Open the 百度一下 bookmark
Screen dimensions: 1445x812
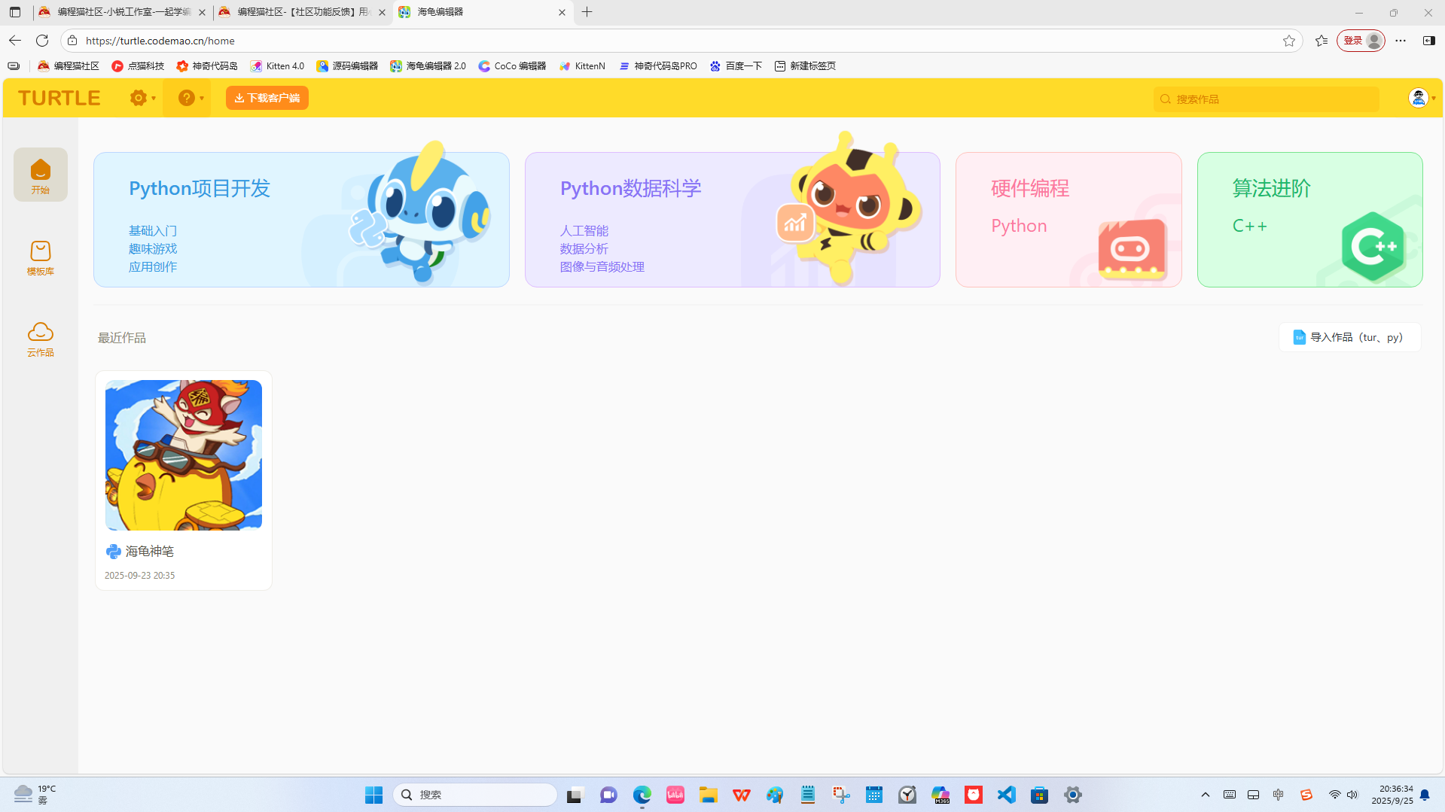(736, 66)
